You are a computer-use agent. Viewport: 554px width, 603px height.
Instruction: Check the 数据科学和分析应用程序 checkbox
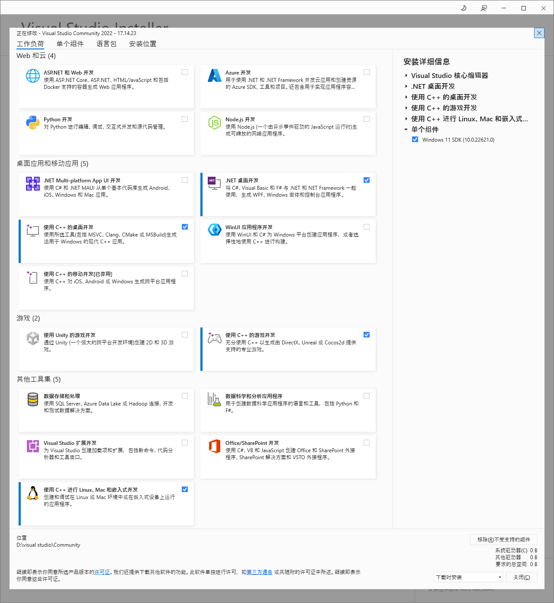367,396
